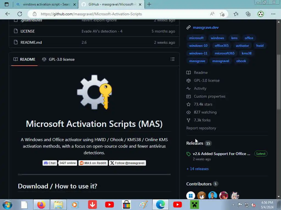The height and width of the screenshot is (210, 281).
Task: Switch to windows activation script search tab
Action: (46, 4)
